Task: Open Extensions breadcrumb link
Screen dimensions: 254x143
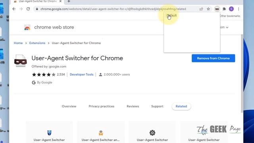Action: [37, 43]
